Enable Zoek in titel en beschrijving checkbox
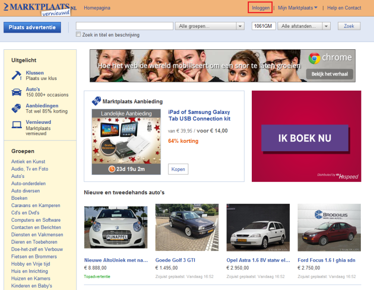Viewport: 374px width, 290px height. click(x=78, y=35)
